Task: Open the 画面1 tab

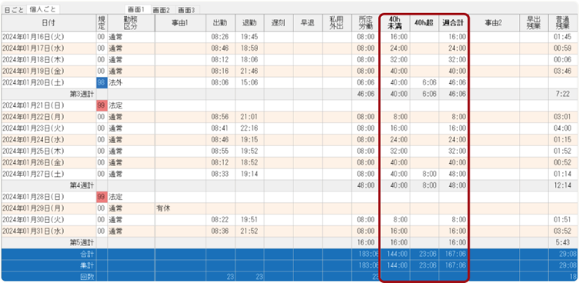Action: 137,9
